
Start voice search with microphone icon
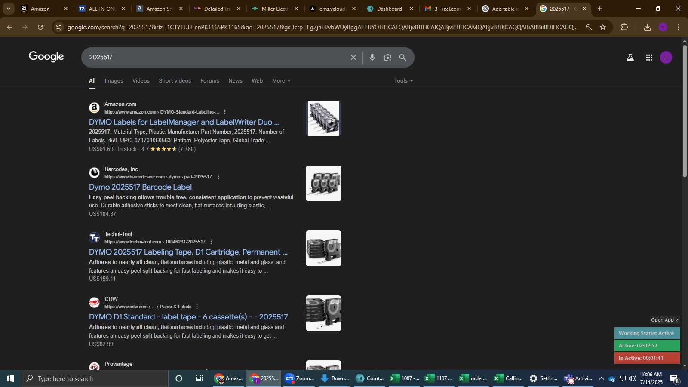tap(372, 58)
